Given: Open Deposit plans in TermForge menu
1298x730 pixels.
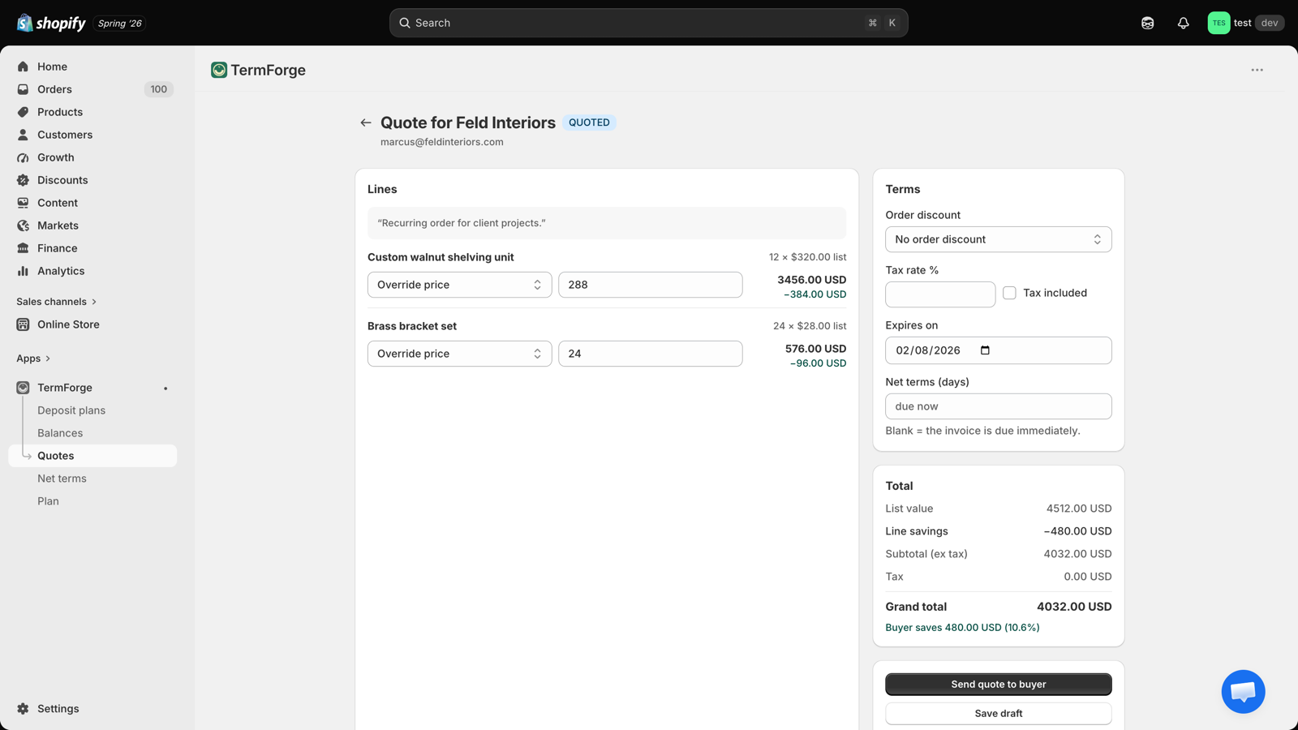Looking at the screenshot, I should [71, 410].
